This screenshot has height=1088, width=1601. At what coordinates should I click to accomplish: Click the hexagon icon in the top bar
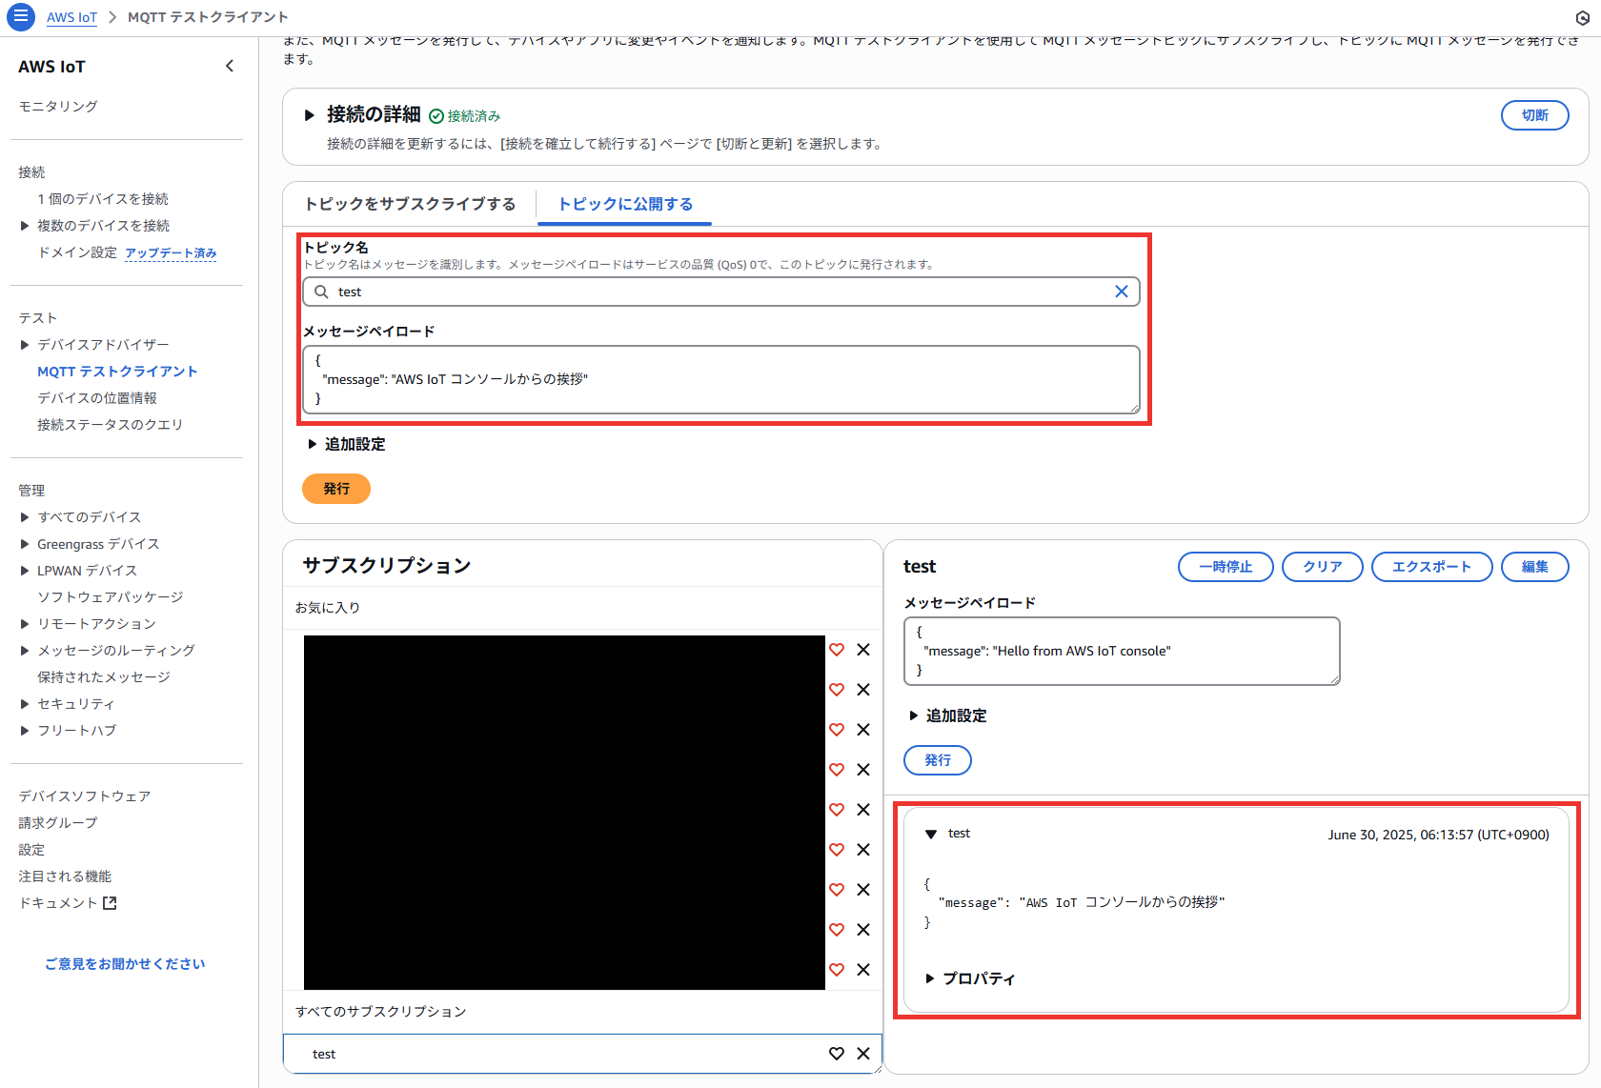1583,17
